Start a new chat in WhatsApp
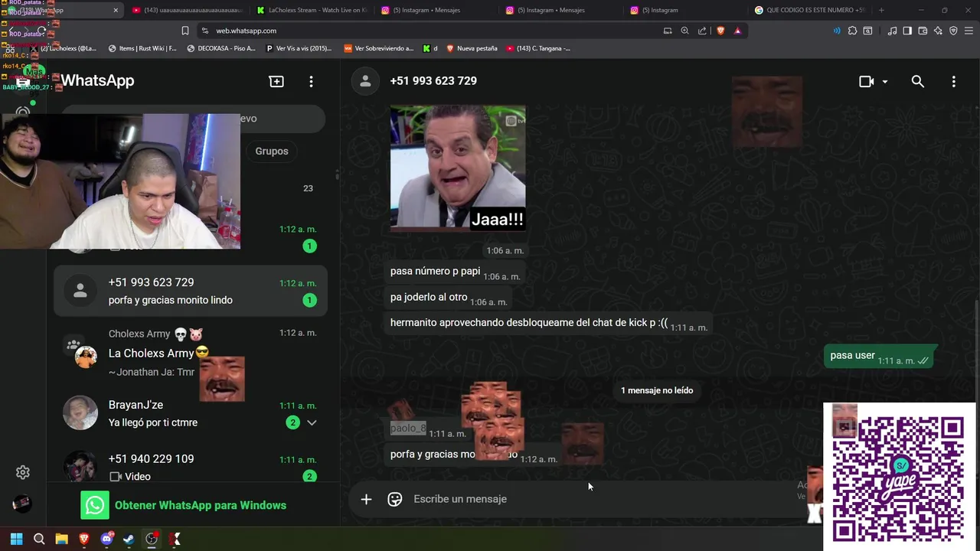This screenshot has width=980, height=551. 276,81
